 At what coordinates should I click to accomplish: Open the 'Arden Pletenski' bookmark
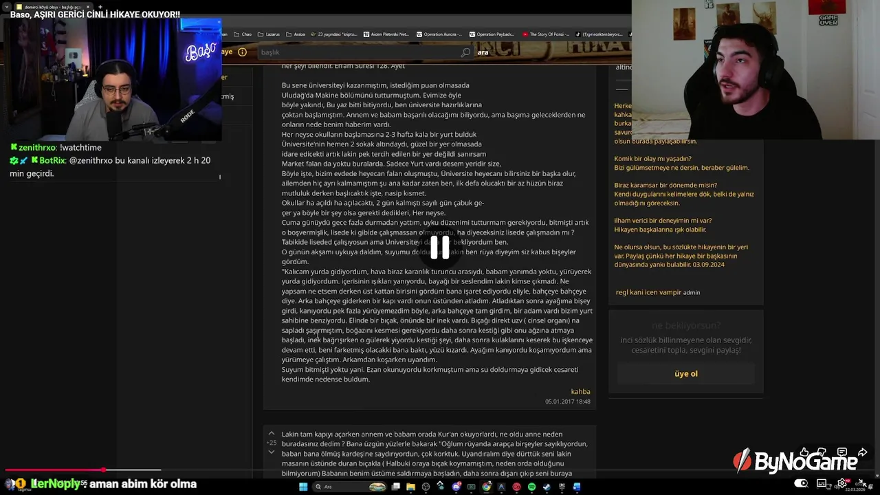(387, 34)
